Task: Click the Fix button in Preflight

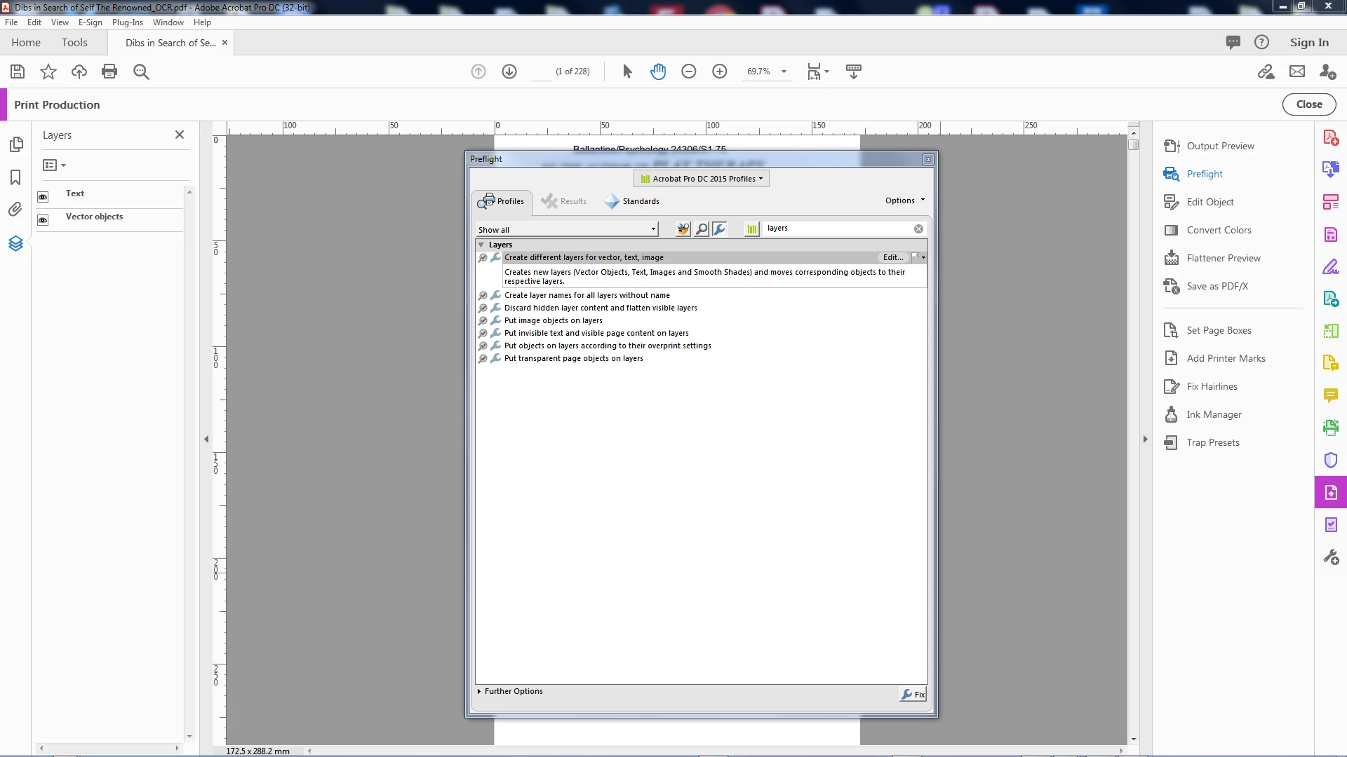Action: point(913,695)
